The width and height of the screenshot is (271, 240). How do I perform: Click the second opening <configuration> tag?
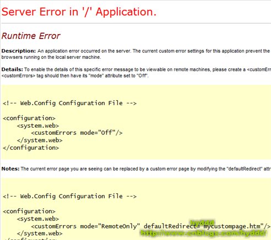(29, 211)
